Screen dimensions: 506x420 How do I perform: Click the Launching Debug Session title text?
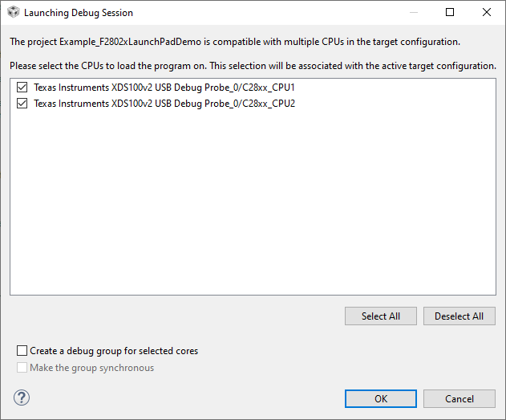click(79, 13)
